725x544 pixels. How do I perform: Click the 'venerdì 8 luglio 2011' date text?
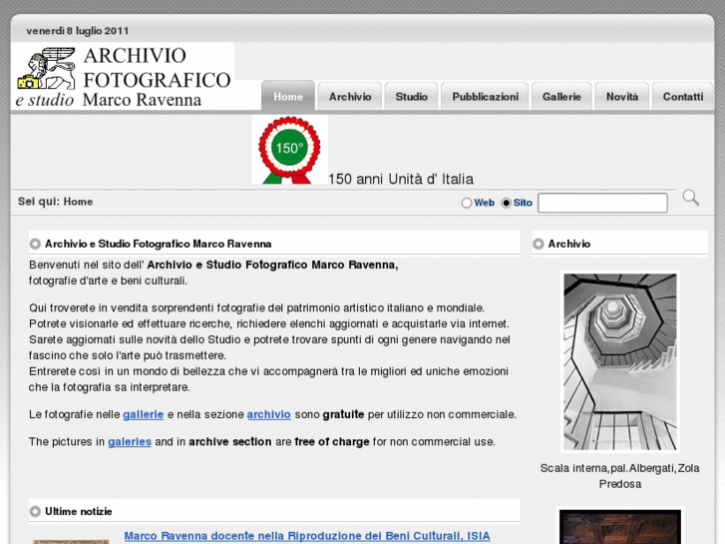(x=77, y=31)
